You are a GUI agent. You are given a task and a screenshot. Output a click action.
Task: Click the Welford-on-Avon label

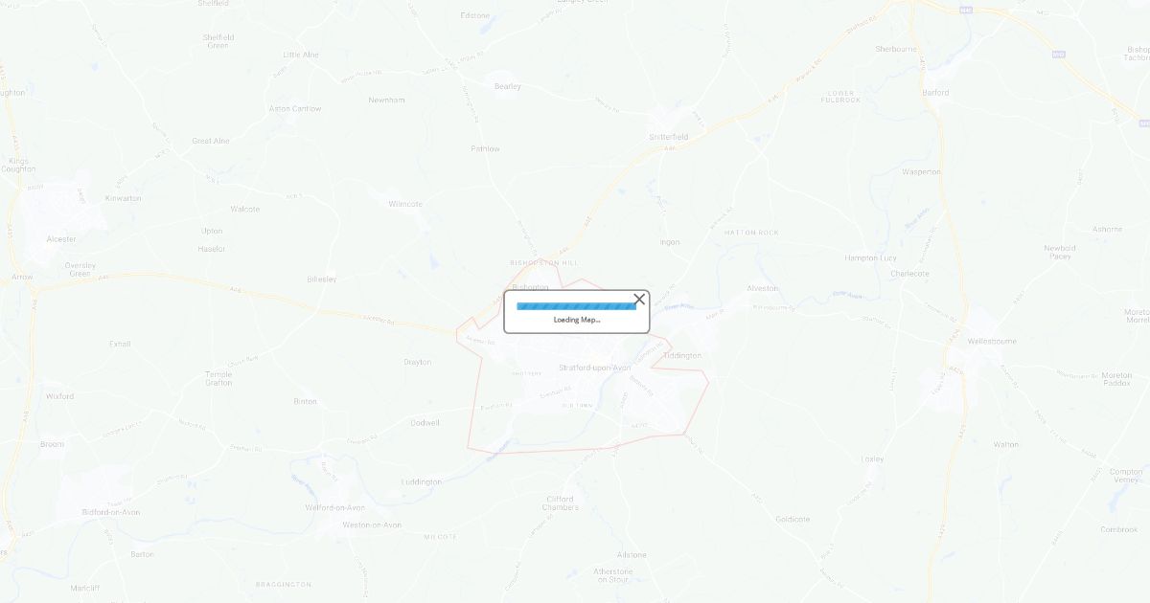tap(334, 507)
